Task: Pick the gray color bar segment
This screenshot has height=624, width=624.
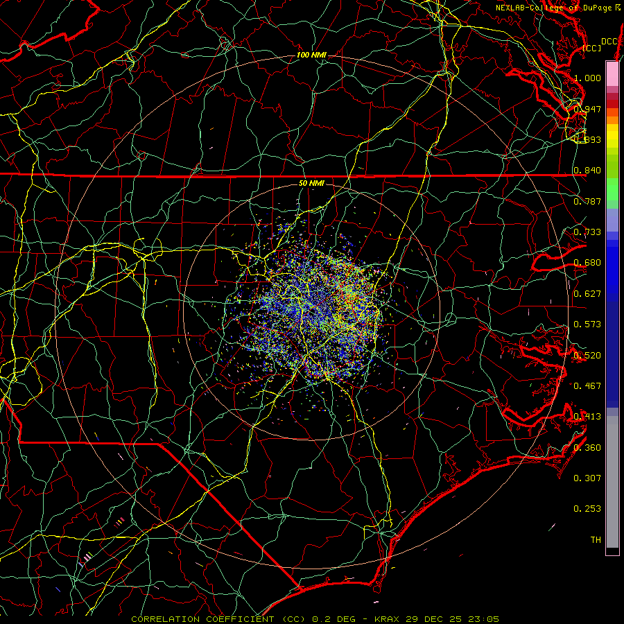Action: point(612,485)
